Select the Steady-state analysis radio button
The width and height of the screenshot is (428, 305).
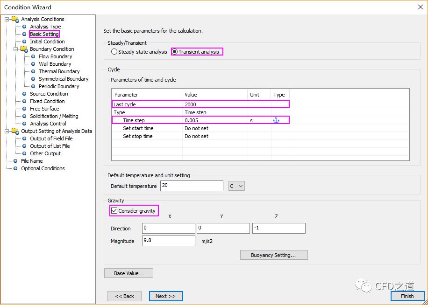point(114,52)
